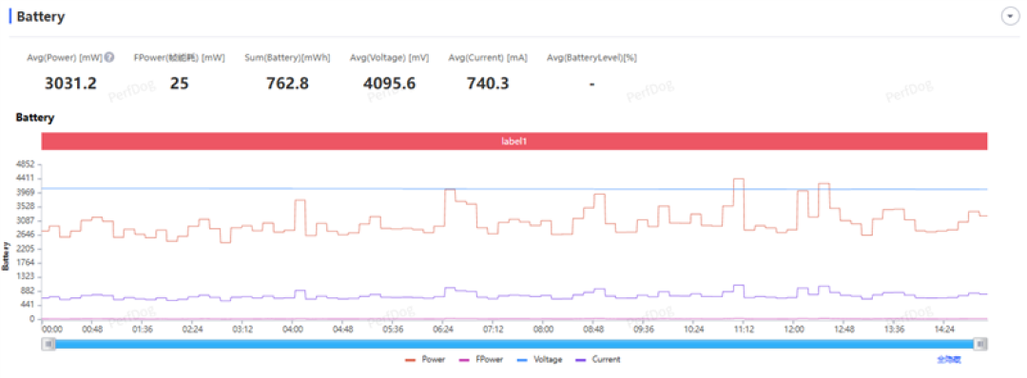
Task: Grab the left handle of the range slider
Action: click(48, 344)
